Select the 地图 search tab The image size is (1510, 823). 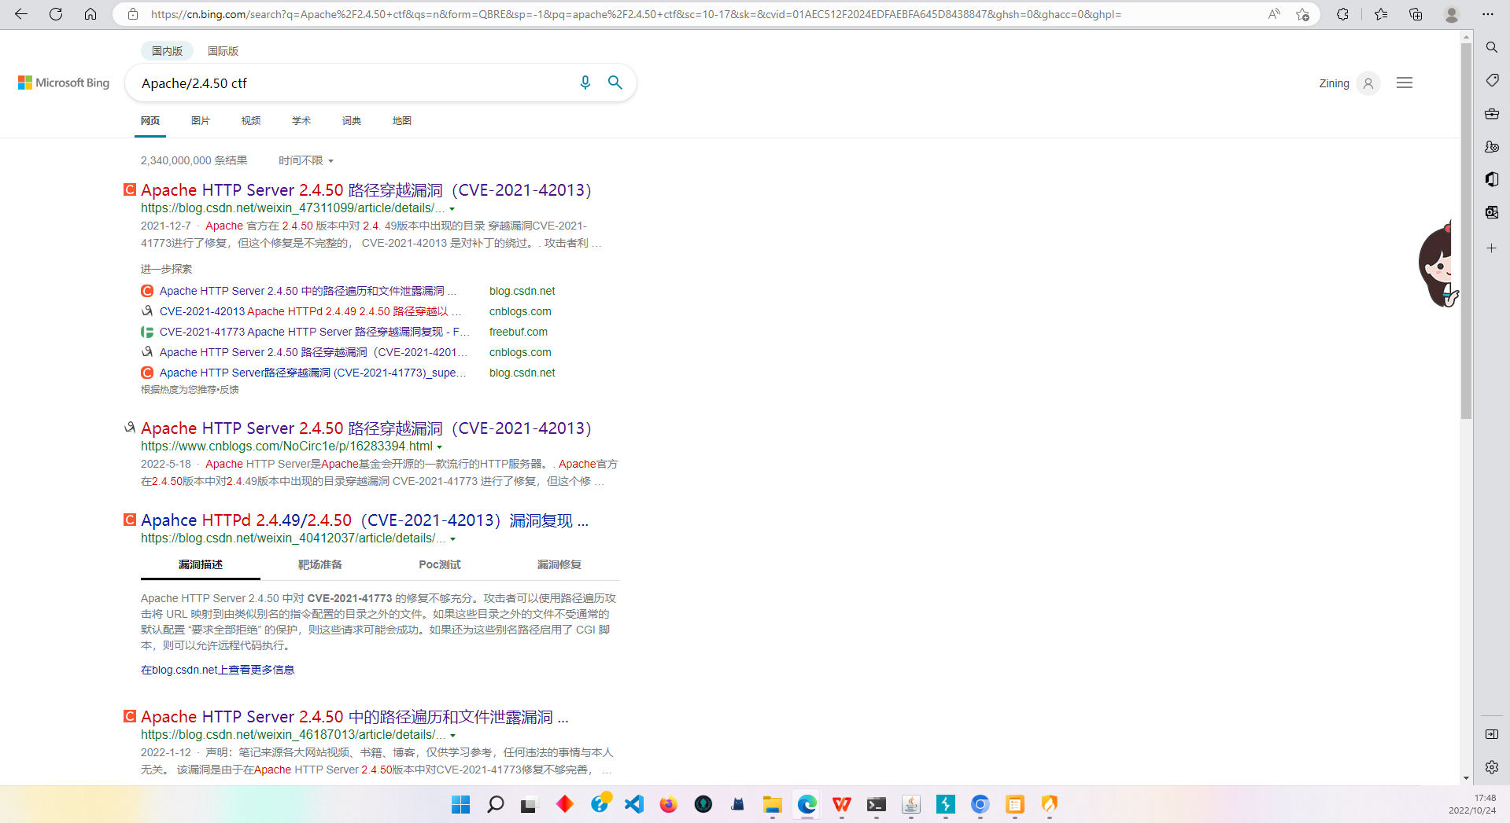click(402, 120)
